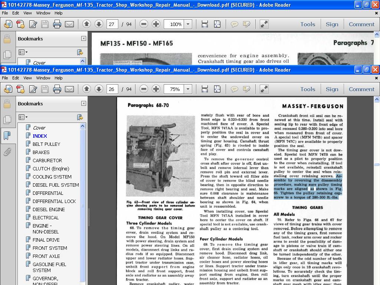Toggle the Bookmarks panel button in the front window sidebar

(x=7, y=136)
